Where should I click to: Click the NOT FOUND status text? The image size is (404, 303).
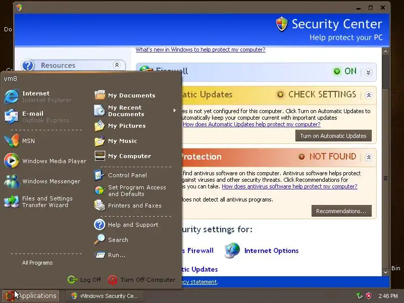(x=332, y=157)
